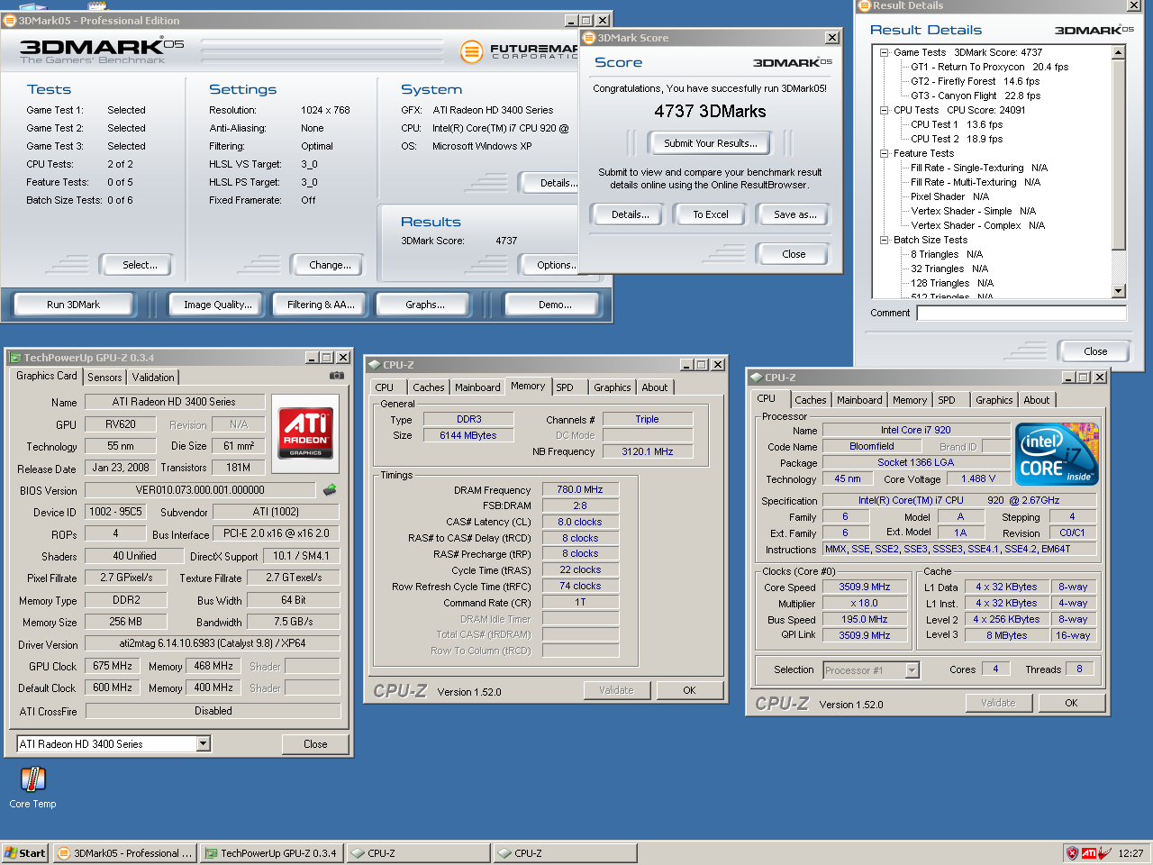Switch to TechPowerUp GPU-Z taskbar button
The width and height of the screenshot is (1153, 865).
click(x=271, y=852)
